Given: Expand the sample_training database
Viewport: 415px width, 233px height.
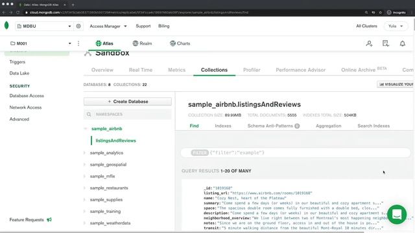Looking at the screenshot, I should tap(84, 212).
